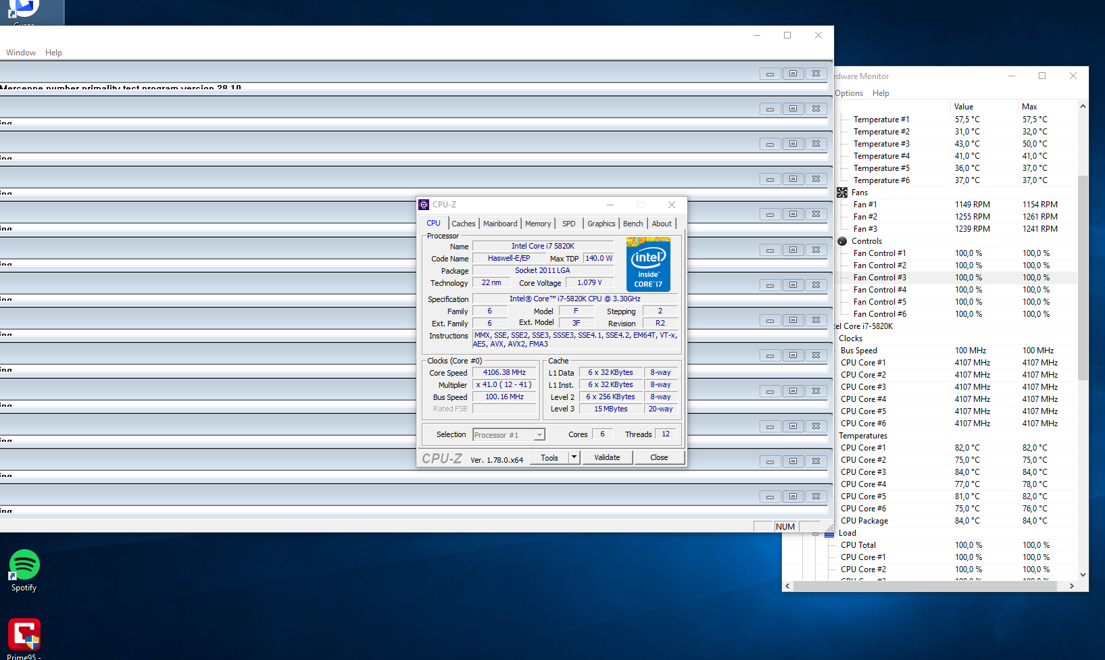Viewport: 1105px width, 660px height.
Task: Select the Bus Speed row in Hardware Monitor
Action: (x=956, y=351)
